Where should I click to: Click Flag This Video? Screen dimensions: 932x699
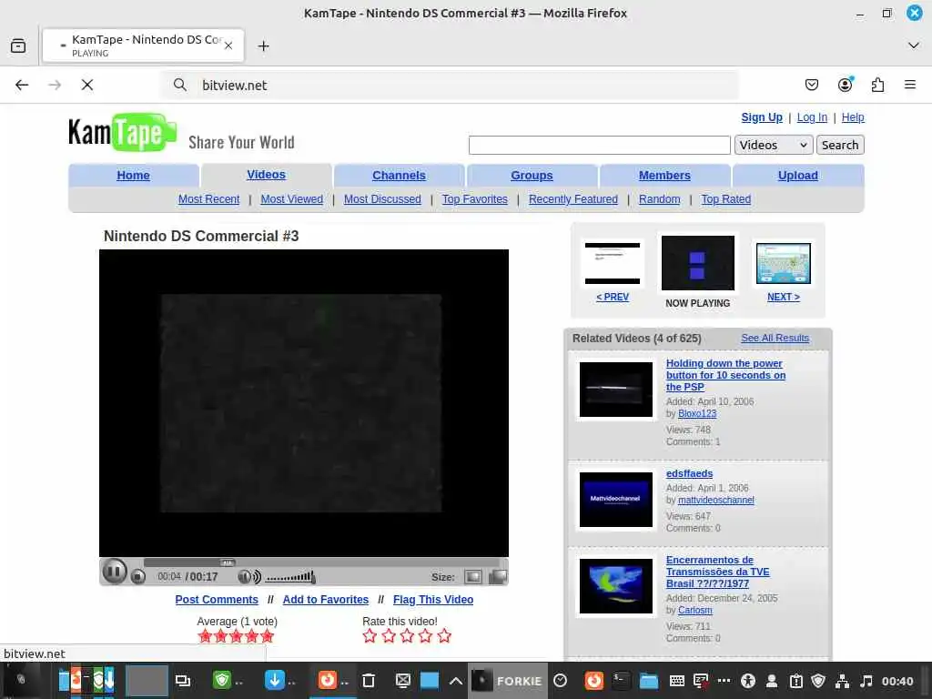pyautogui.click(x=432, y=599)
